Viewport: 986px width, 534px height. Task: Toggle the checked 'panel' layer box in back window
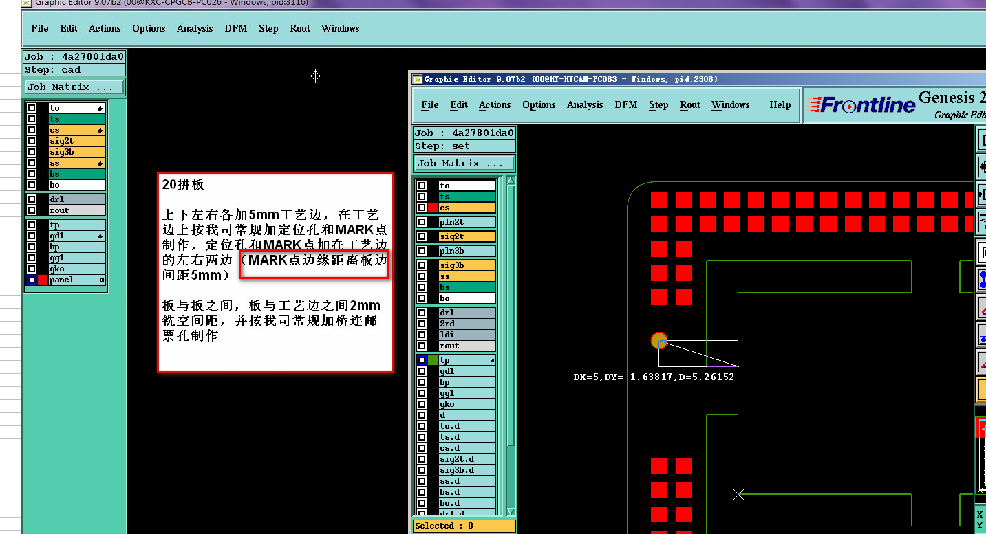tap(32, 280)
